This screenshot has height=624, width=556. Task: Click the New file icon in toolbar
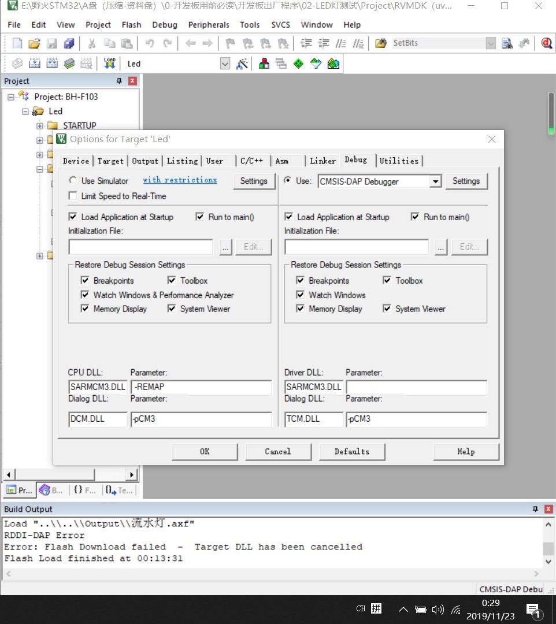[17, 43]
